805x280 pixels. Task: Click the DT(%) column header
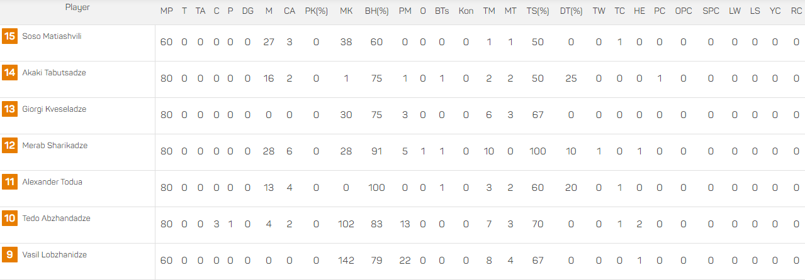point(571,11)
